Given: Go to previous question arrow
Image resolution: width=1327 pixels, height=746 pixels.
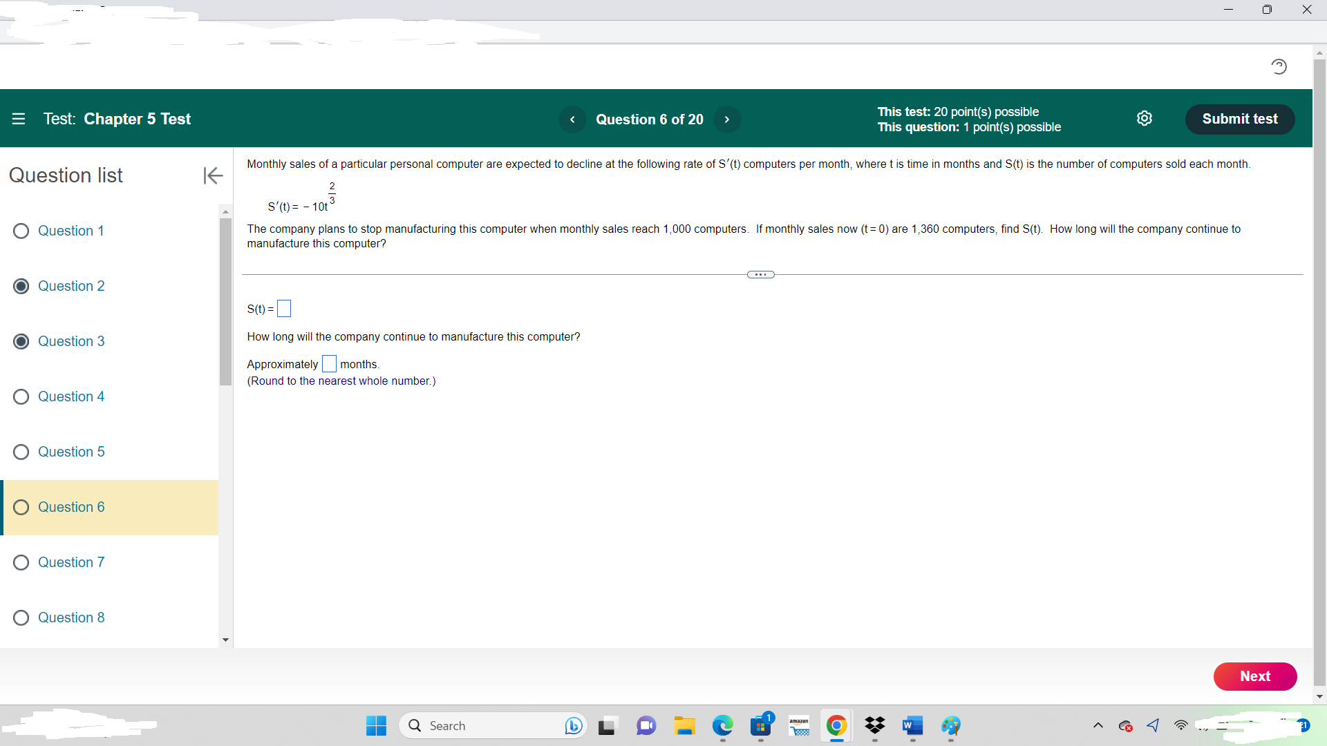Looking at the screenshot, I should (x=572, y=119).
